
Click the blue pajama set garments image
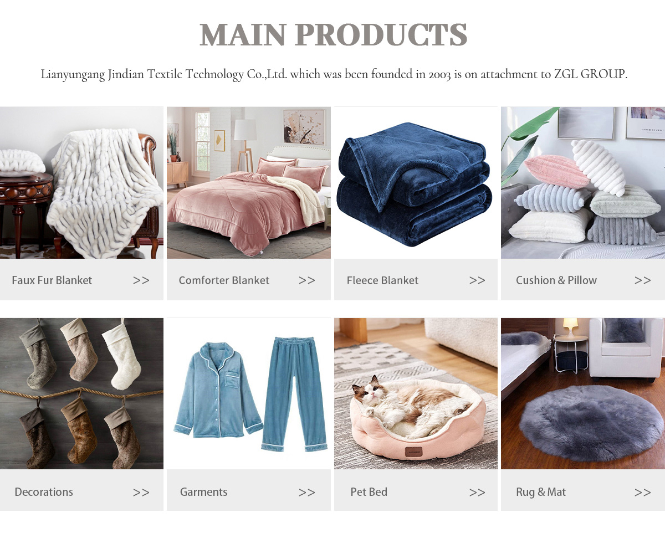[249, 393]
